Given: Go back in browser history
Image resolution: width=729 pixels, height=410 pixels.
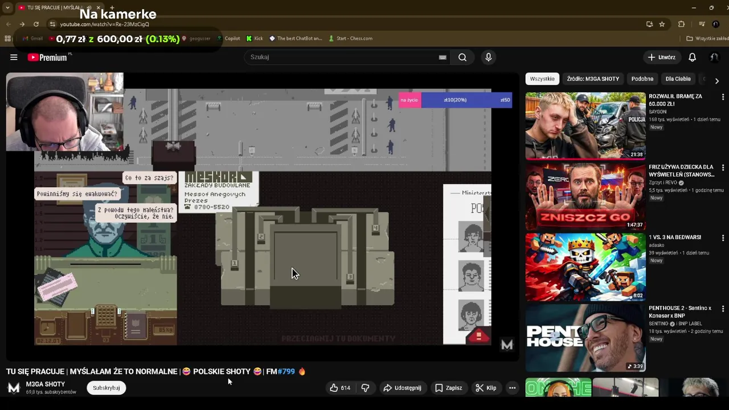Looking at the screenshot, I should pyautogui.click(x=8, y=24).
